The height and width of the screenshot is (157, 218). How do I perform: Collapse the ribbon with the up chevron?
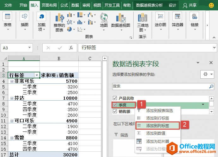click(x=214, y=37)
